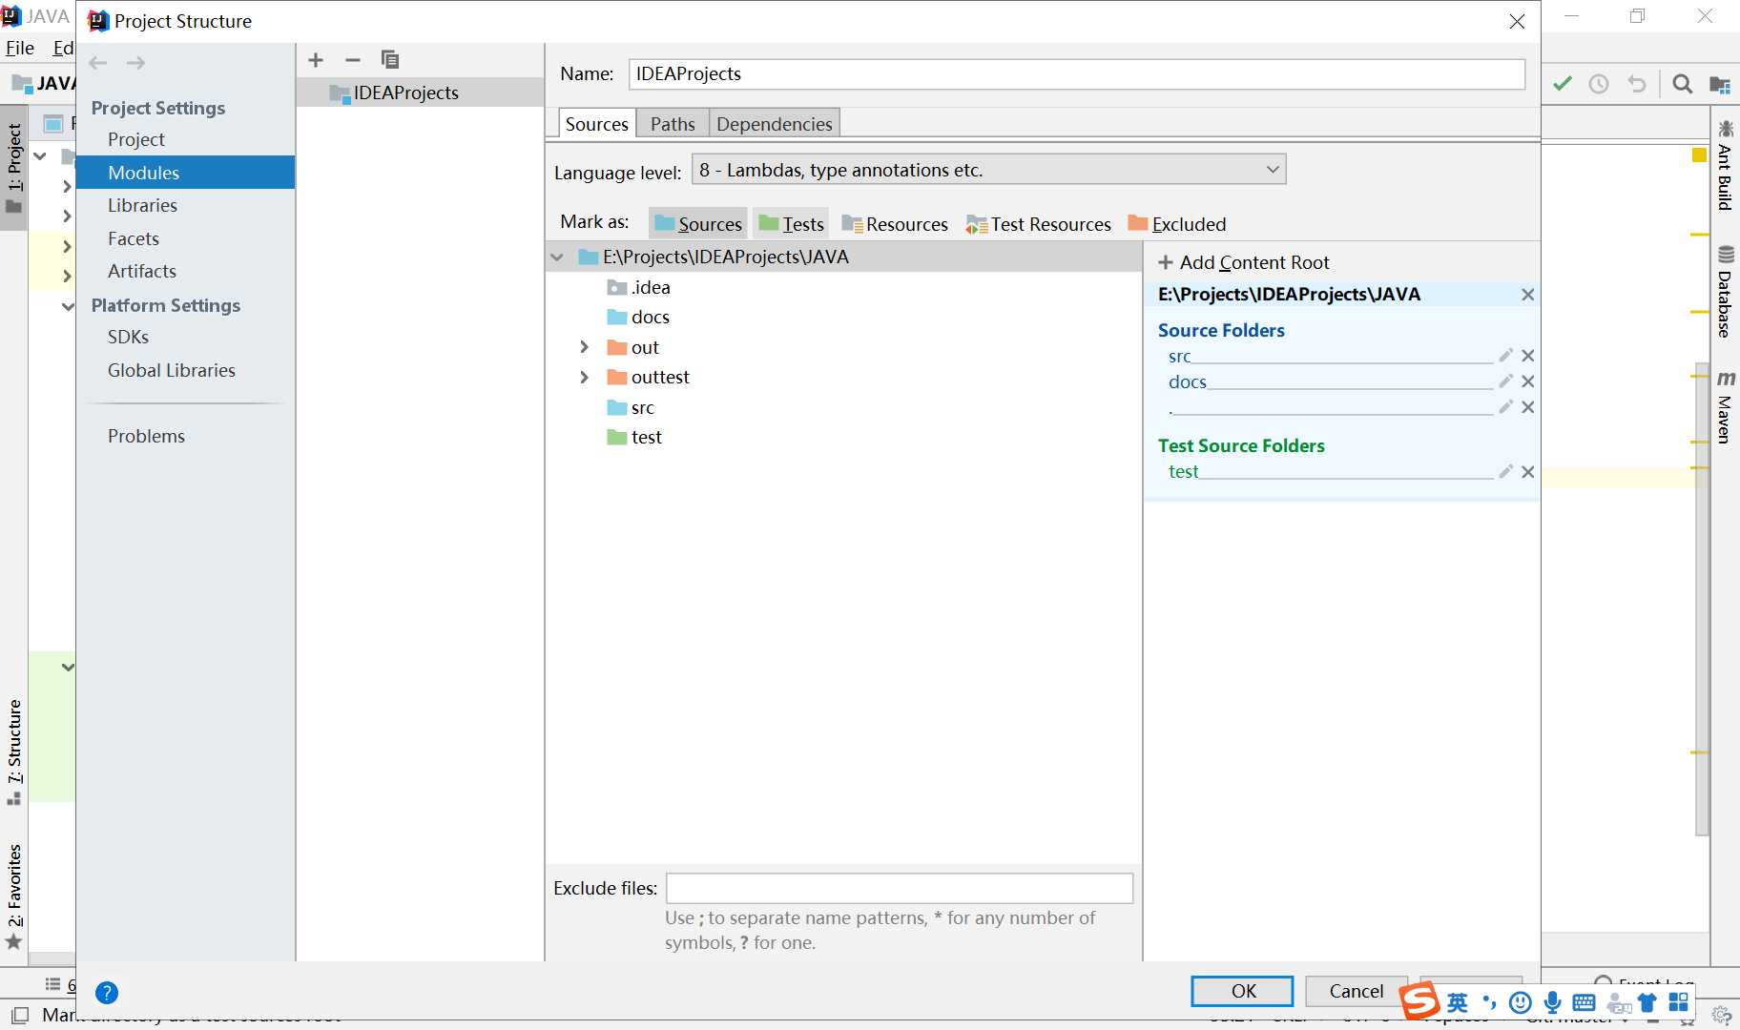Add a new module with plus icon

(x=316, y=60)
